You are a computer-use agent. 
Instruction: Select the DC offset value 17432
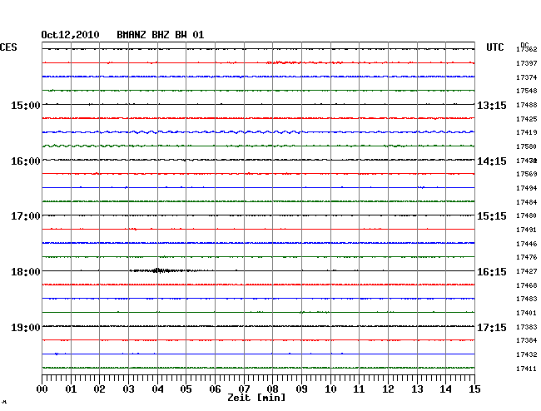click(x=527, y=354)
